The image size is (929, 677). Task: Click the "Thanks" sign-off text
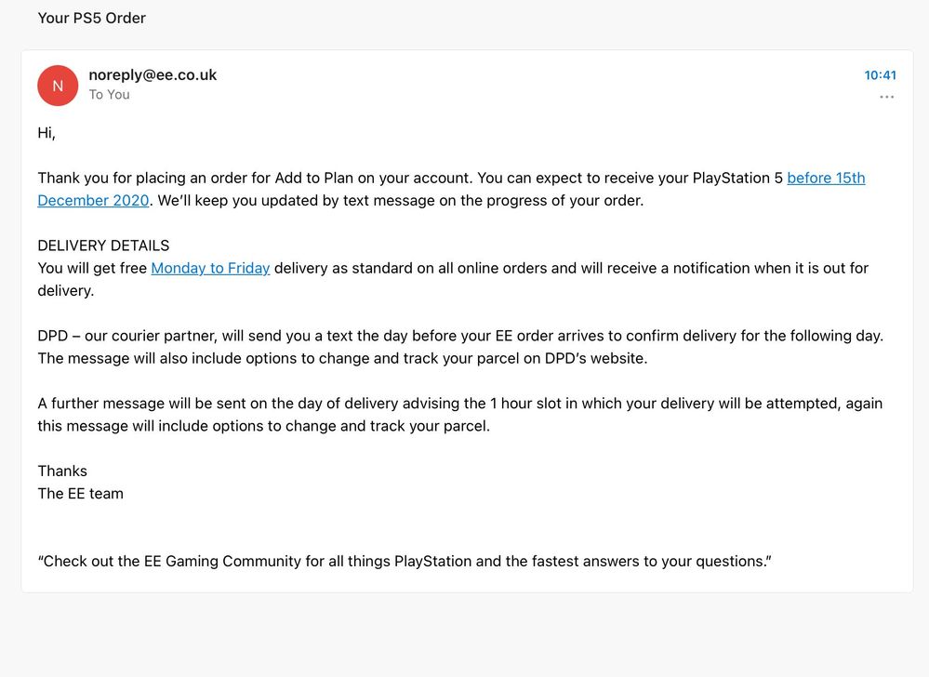pos(62,471)
